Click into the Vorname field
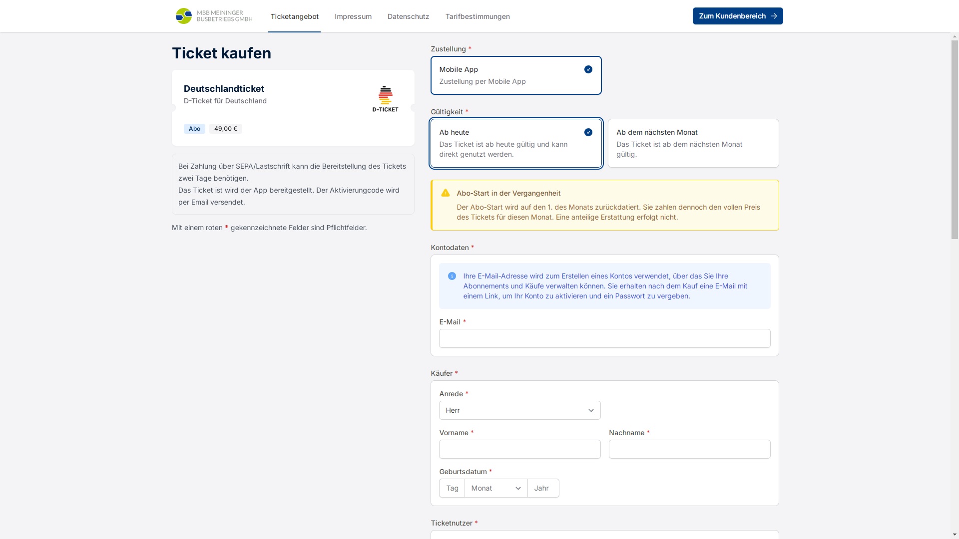959x539 pixels. (x=519, y=449)
